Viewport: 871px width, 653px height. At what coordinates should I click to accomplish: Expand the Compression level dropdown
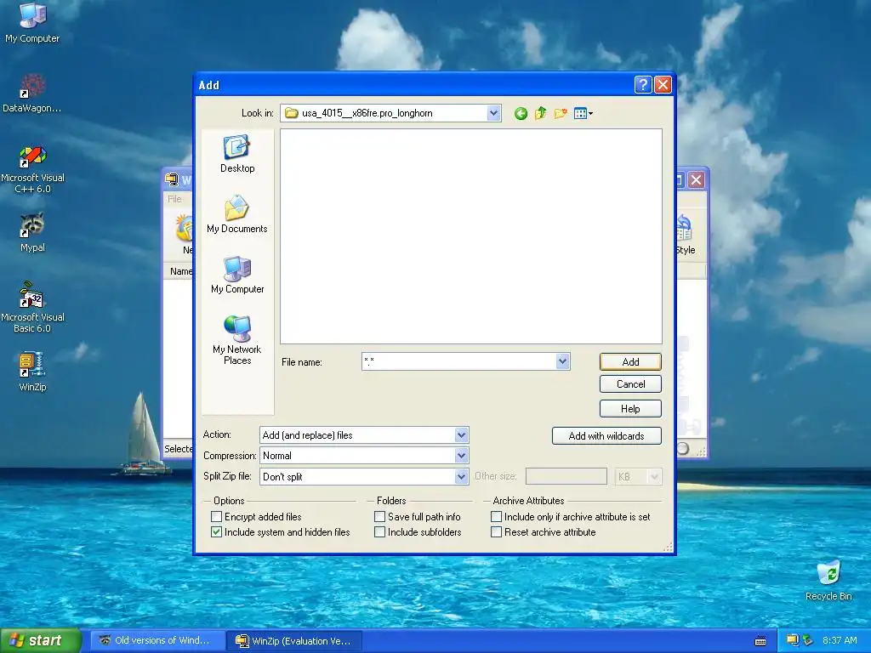click(x=461, y=456)
